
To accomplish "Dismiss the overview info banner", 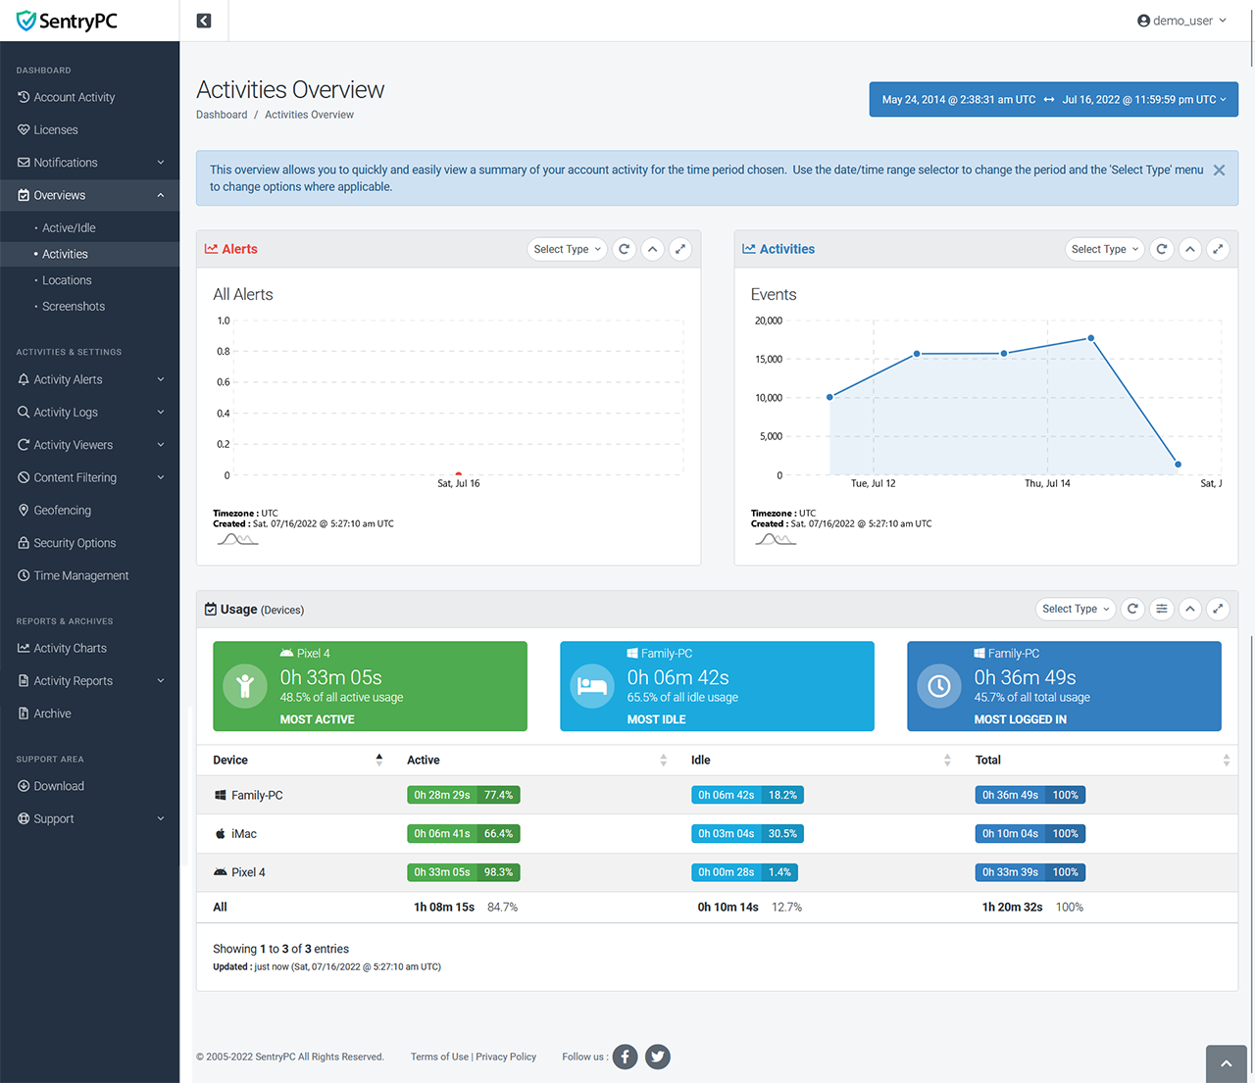I will click(x=1219, y=171).
